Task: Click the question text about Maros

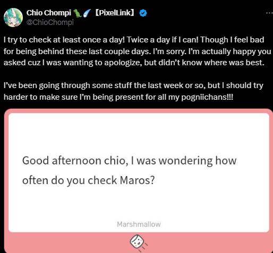Action: point(129,170)
